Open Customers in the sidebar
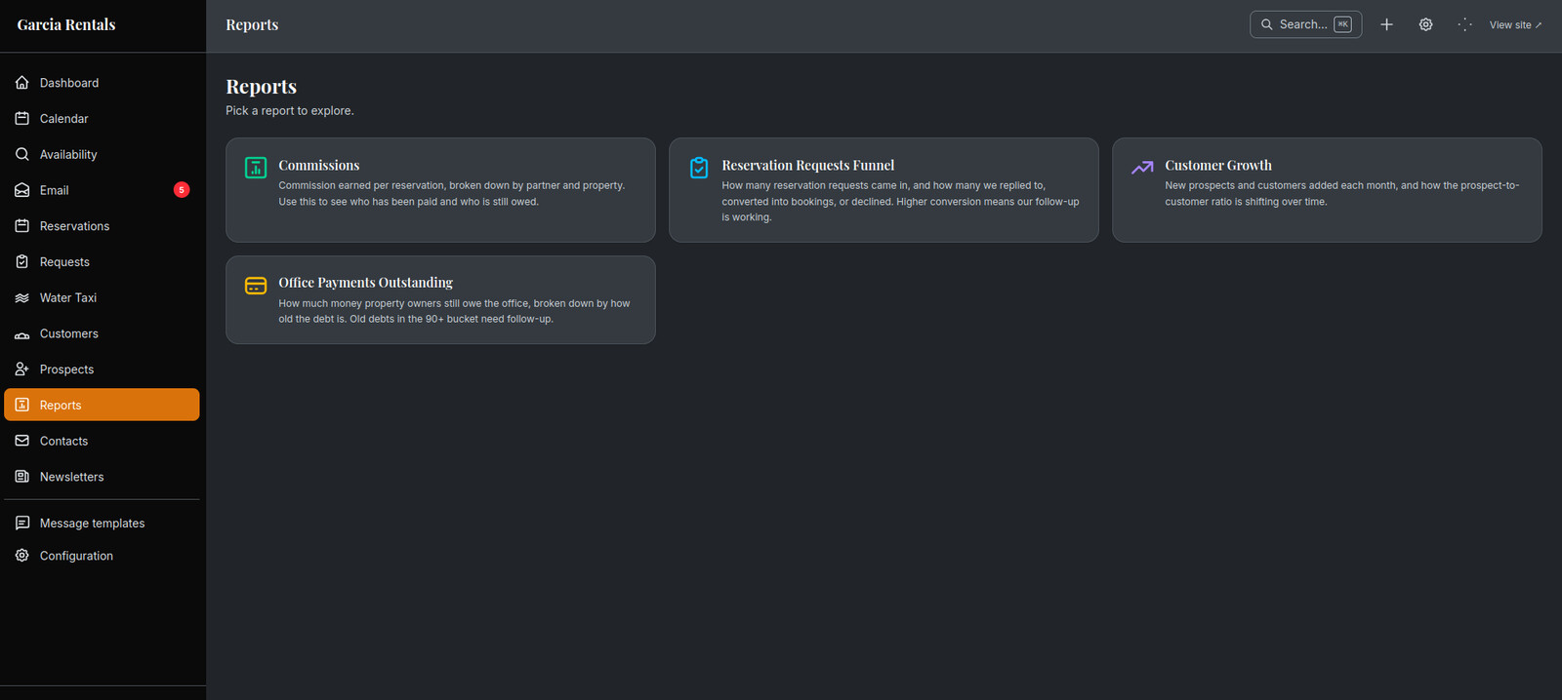 click(102, 333)
